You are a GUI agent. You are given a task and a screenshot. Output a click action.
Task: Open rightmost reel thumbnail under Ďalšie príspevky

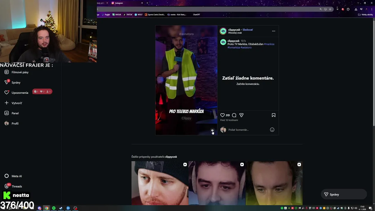tap(274, 183)
